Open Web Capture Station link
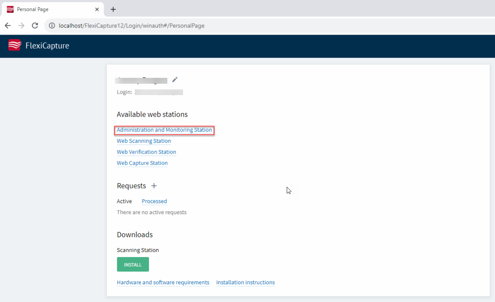The height and width of the screenshot is (302, 495). point(142,163)
